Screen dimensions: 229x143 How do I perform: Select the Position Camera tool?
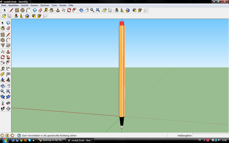click(3, 103)
